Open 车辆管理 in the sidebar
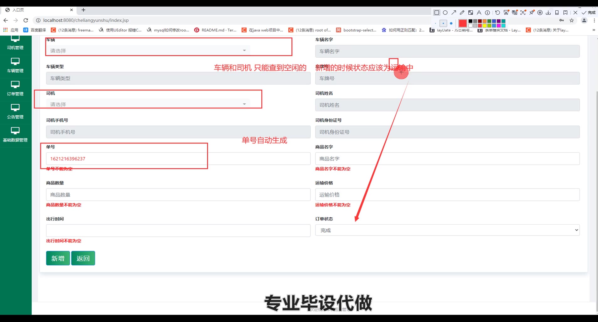 15,65
